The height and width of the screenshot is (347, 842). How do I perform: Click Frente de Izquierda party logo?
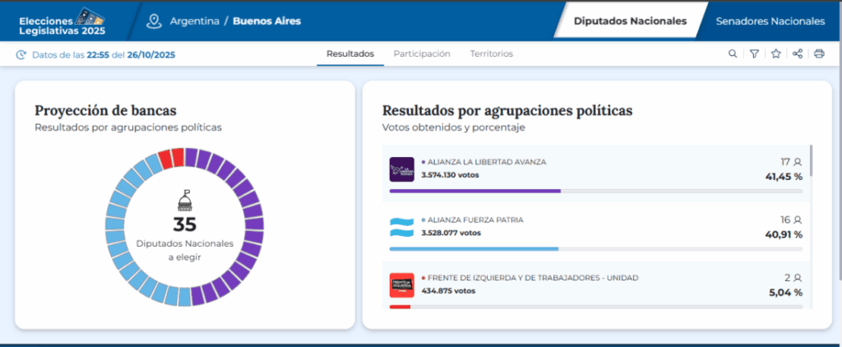click(401, 285)
